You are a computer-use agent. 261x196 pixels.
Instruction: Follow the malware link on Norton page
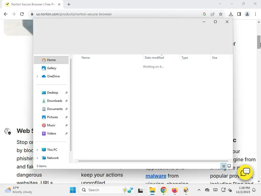pos(156,176)
